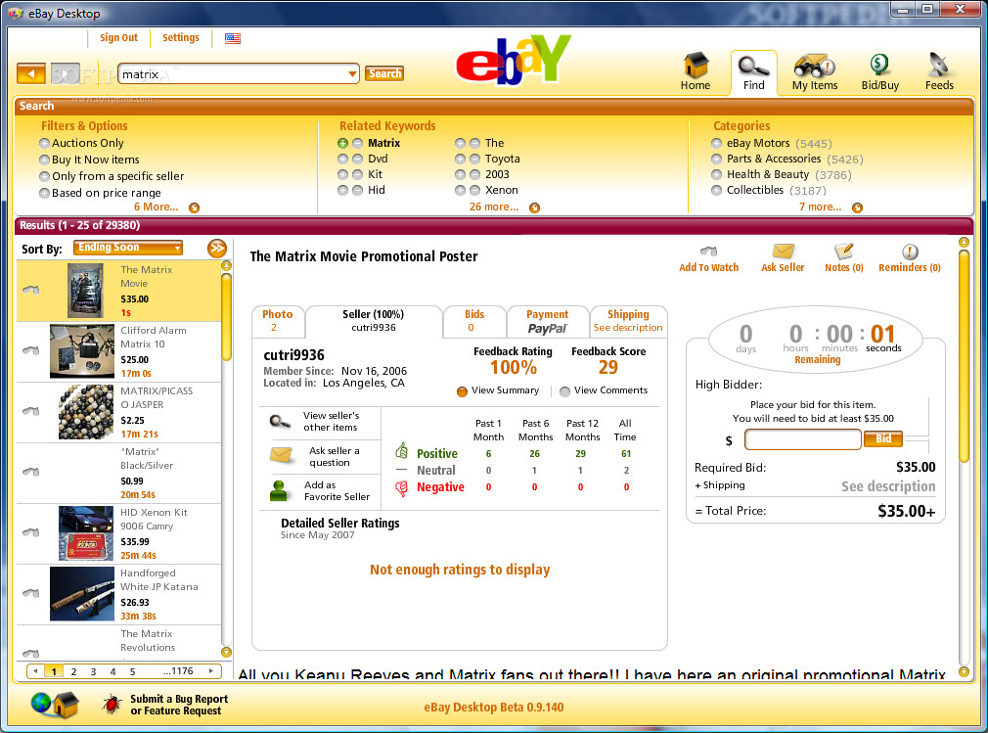Enable the Buy It Now items filter
Viewport: 988px width, 733px height.
coord(44,160)
